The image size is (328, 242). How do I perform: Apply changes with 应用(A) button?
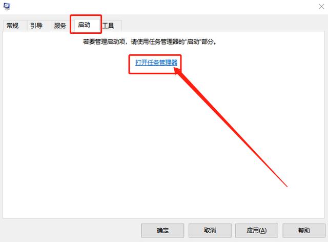click(257, 231)
